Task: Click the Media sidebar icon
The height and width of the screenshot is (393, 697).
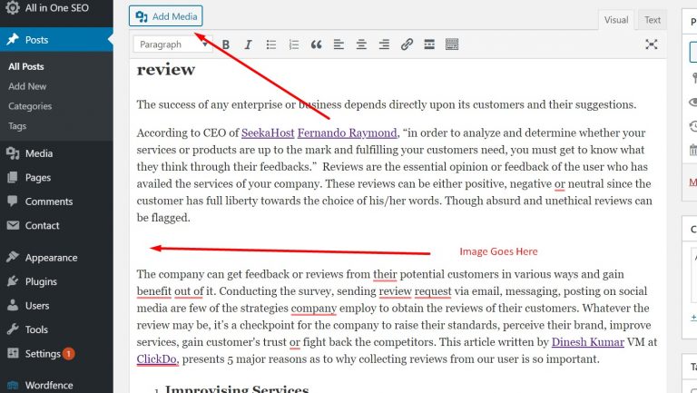Action: (x=13, y=153)
